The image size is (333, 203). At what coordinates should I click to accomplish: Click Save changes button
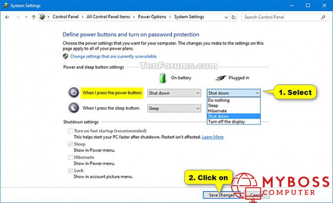[221, 195]
